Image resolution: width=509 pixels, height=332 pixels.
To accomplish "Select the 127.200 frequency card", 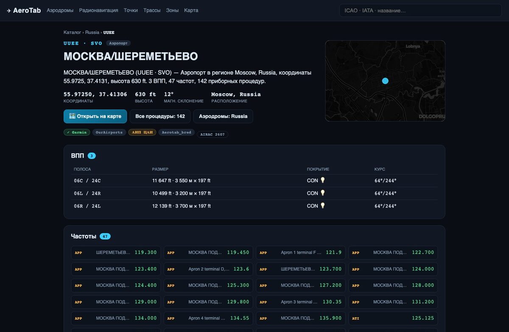I will [x=301, y=285].
